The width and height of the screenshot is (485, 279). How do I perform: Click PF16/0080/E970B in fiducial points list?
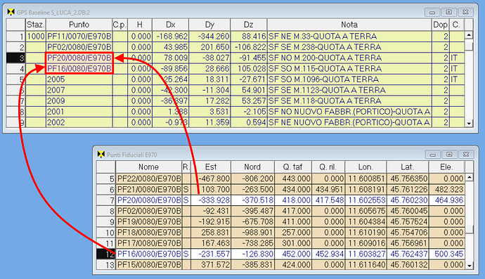pos(149,254)
